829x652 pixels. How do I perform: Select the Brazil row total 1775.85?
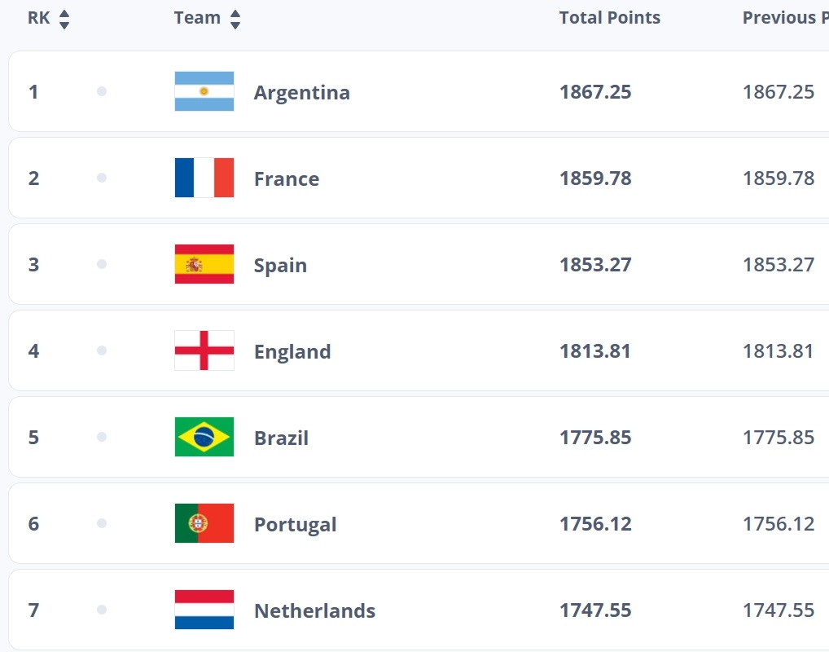[595, 437]
